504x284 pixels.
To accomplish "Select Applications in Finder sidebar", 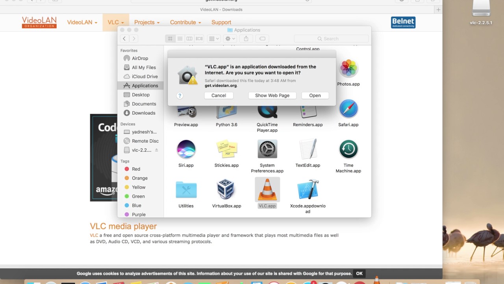I will pos(141,86).
